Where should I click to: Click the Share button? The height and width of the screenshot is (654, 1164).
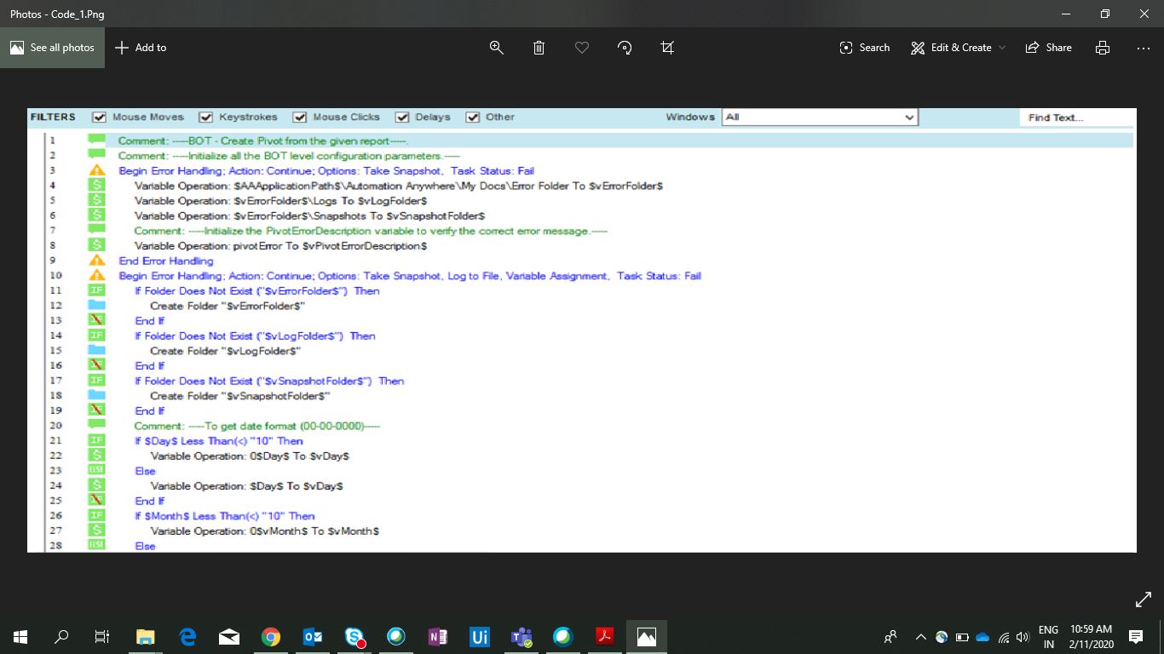coord(1049,48)
